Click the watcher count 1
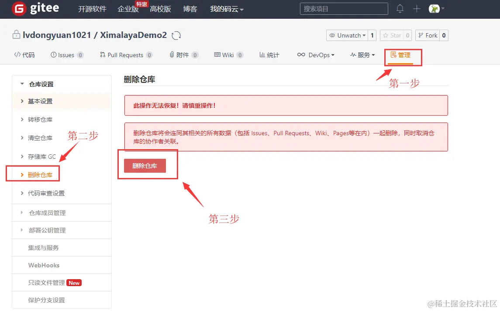This screenshot has width=500, height=311. tap(372, 35)
